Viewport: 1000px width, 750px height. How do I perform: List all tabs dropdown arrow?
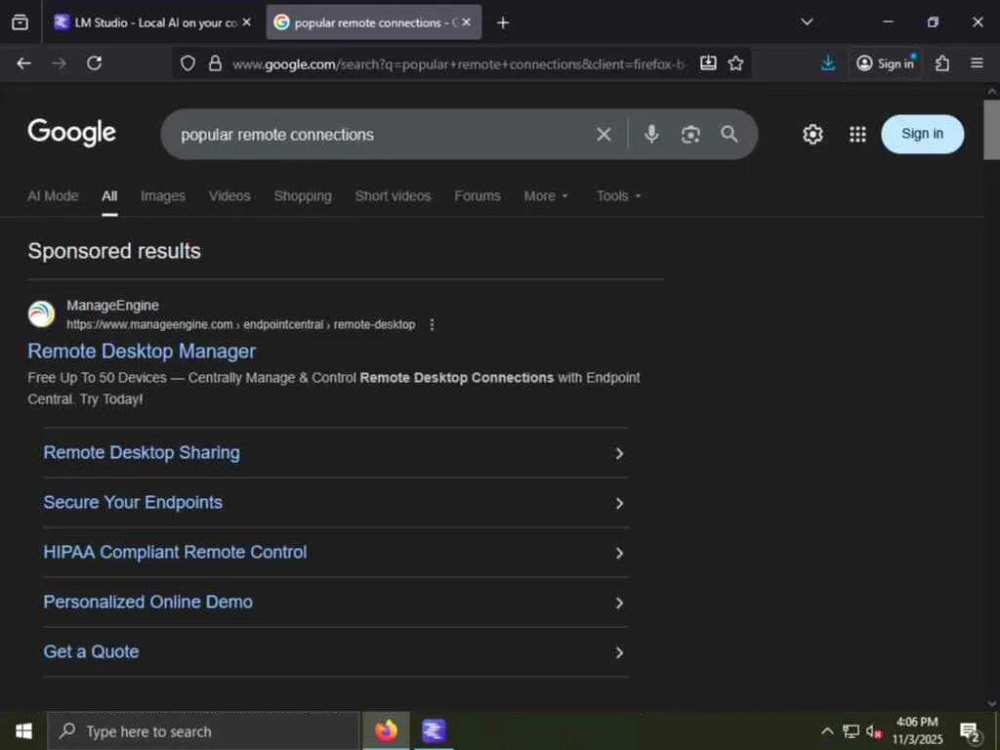pyautogui.click(x=807, y=22)
